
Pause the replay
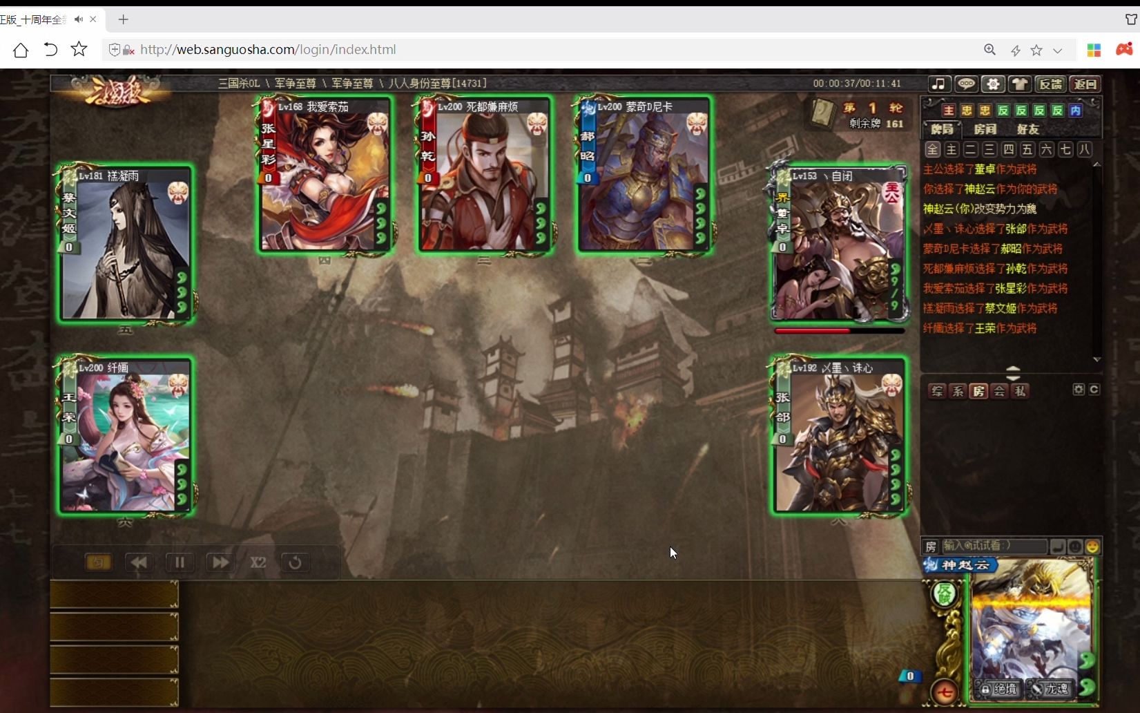(x=180, y=562)
